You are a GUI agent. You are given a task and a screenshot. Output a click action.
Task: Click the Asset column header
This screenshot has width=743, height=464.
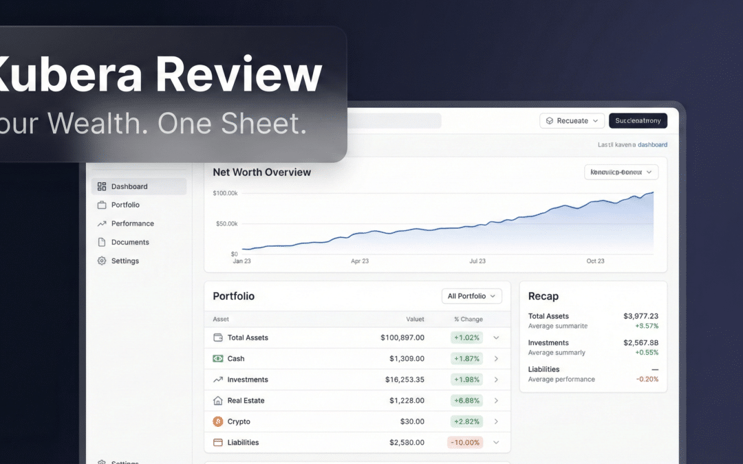pos(221,319)
